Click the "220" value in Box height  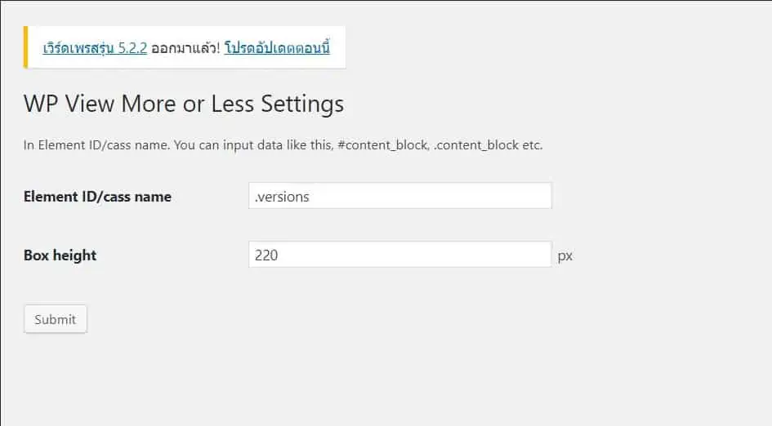tap(266, 255)
